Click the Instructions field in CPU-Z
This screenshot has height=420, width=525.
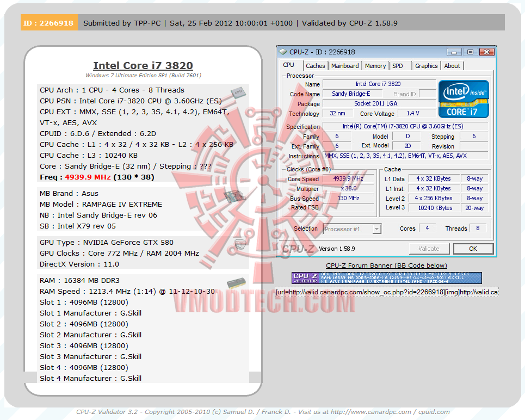(x=405, y=156)
